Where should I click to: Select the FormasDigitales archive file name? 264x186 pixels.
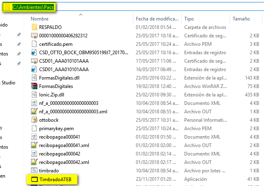56,86
